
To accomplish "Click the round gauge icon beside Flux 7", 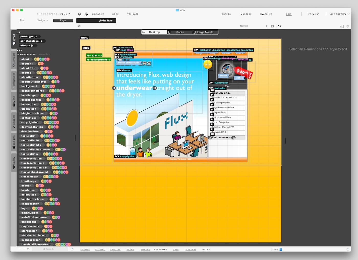I will 80,14.
